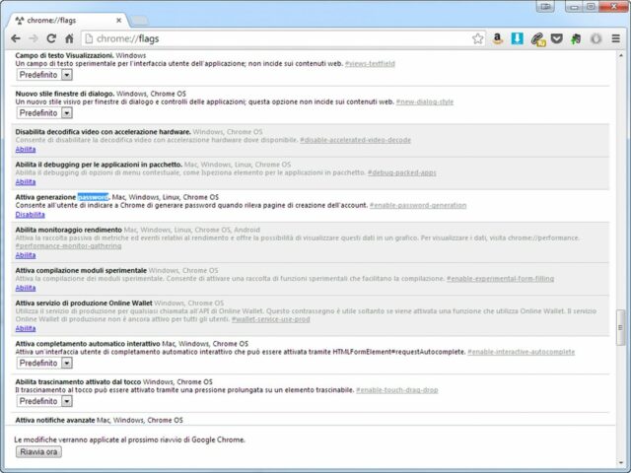Reload the chrome://flags page
The image size is (631, 473).
[x=53, y=38]
